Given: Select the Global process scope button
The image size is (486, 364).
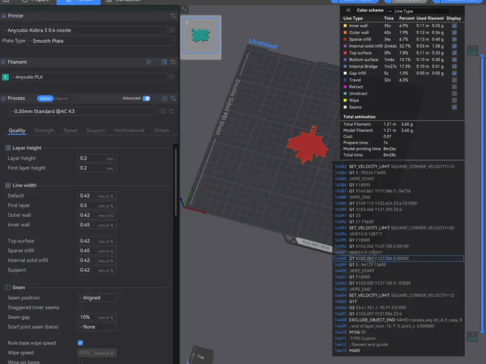Looking at the screenshot, I should tap(45, 99).
